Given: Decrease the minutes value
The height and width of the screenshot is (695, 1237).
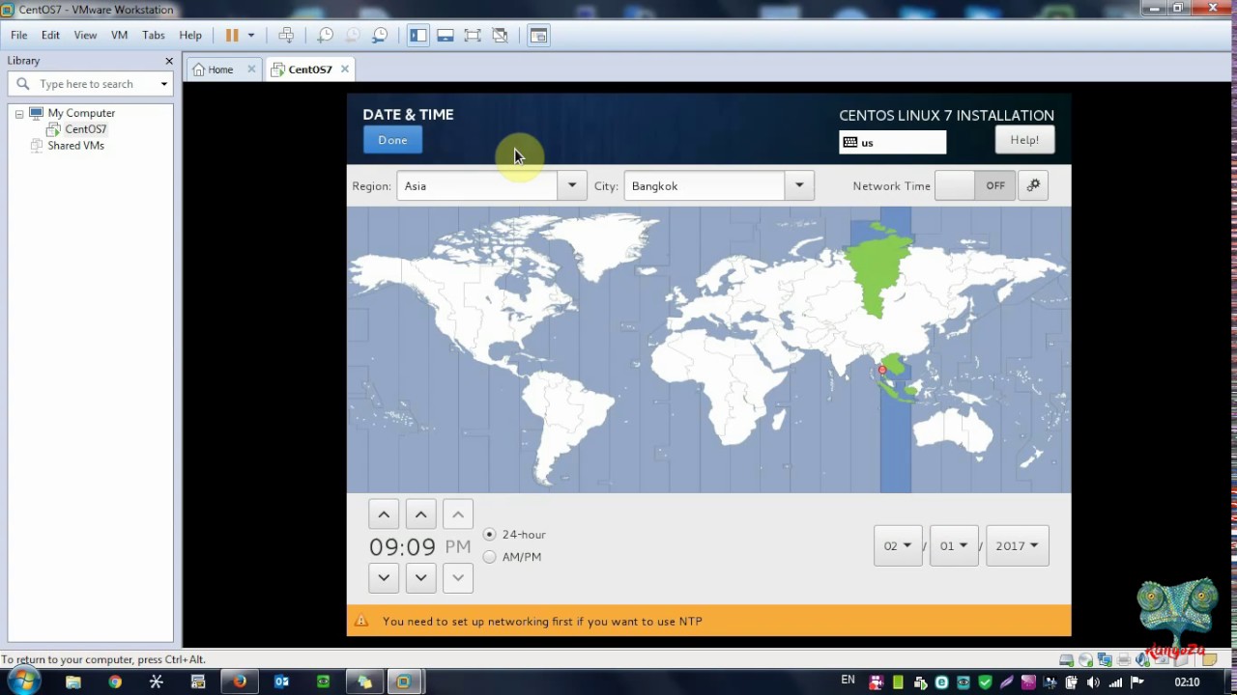Looking at the screenshot, I should coord(420,577).
